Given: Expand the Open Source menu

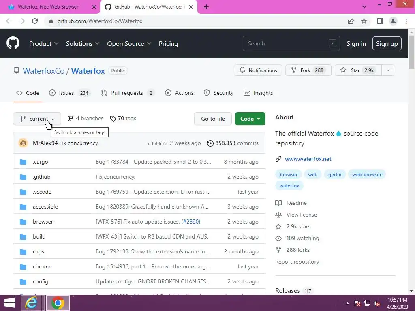Looking at the screenshot, I should 129,43.
